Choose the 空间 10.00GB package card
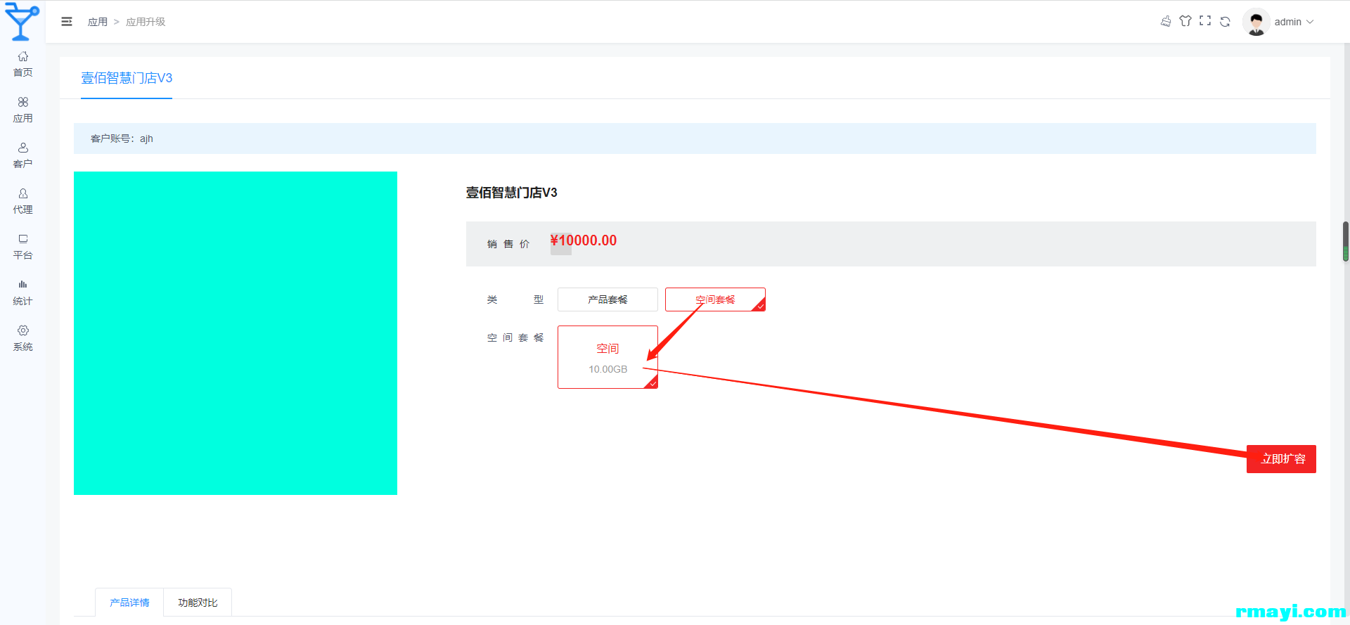Viewport: 1350px width, 625px height. tap(607, 357)
